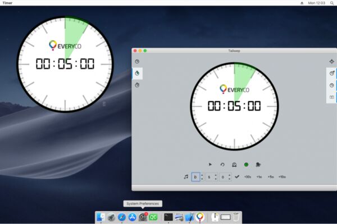Click the alarm-clock icon in the right sidebar
The height and width of the screenshot is (224, 337).
click(x=332, y=73)
